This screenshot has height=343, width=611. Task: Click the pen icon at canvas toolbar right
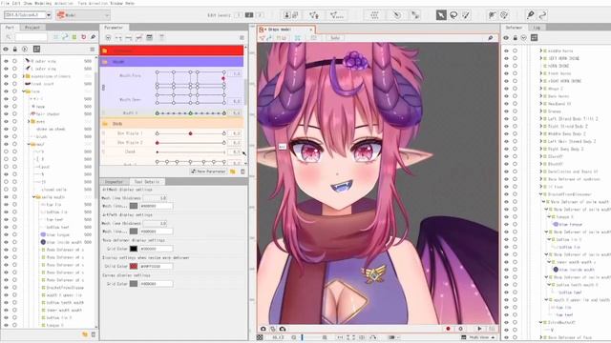(490, 38)
